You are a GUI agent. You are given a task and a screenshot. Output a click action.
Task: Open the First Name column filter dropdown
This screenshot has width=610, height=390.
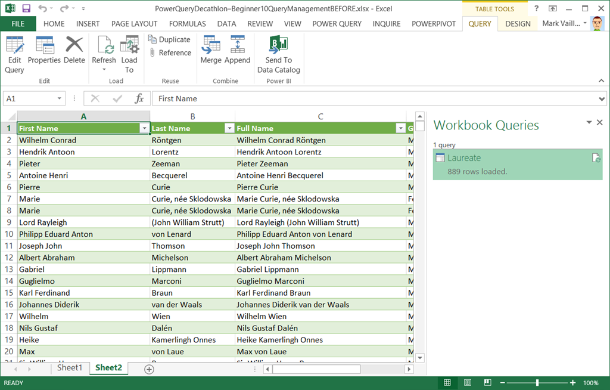[x=144, y=128]
